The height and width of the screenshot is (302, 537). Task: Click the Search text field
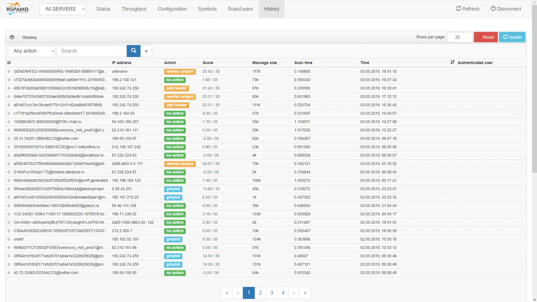coord(92,51)
